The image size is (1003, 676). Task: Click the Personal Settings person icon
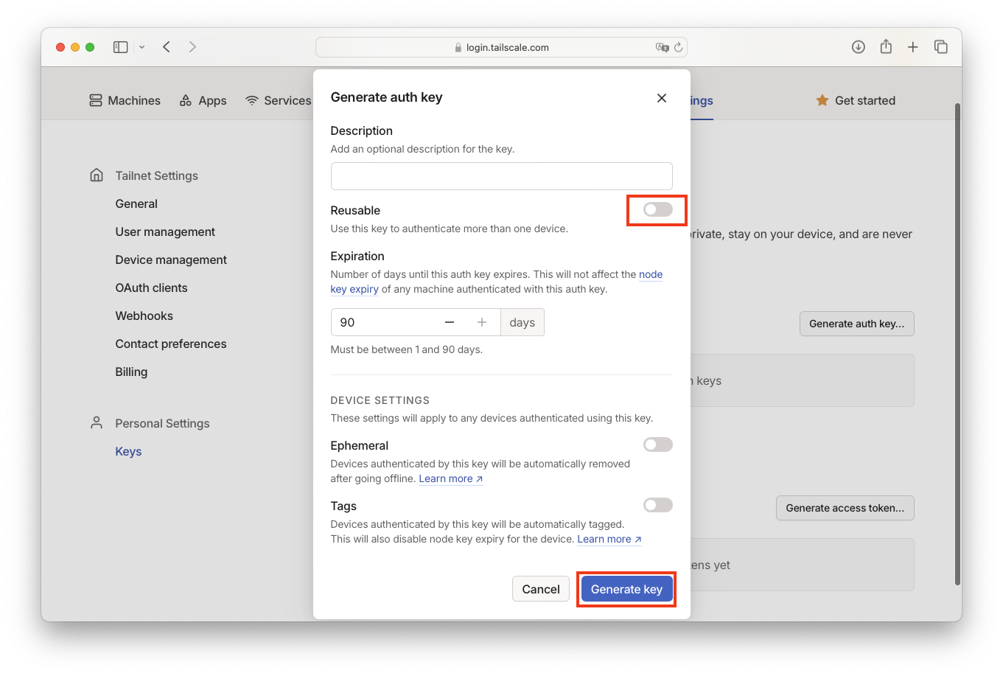97,423
